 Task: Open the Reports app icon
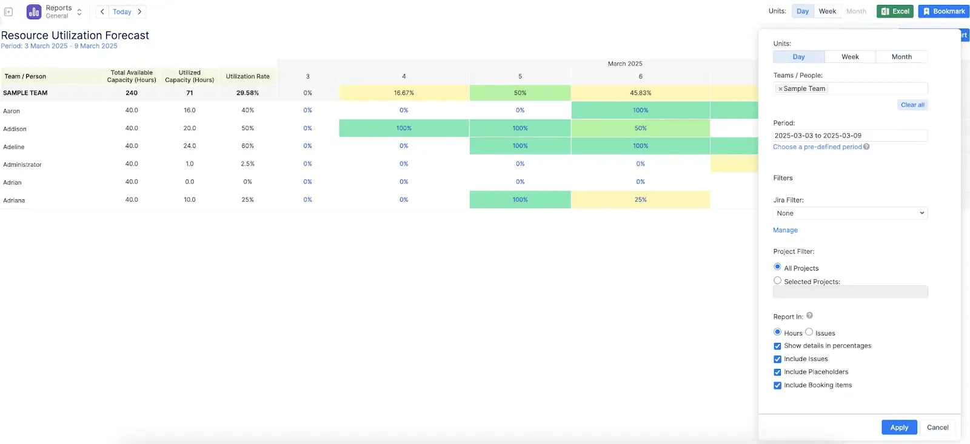point(33,11)
